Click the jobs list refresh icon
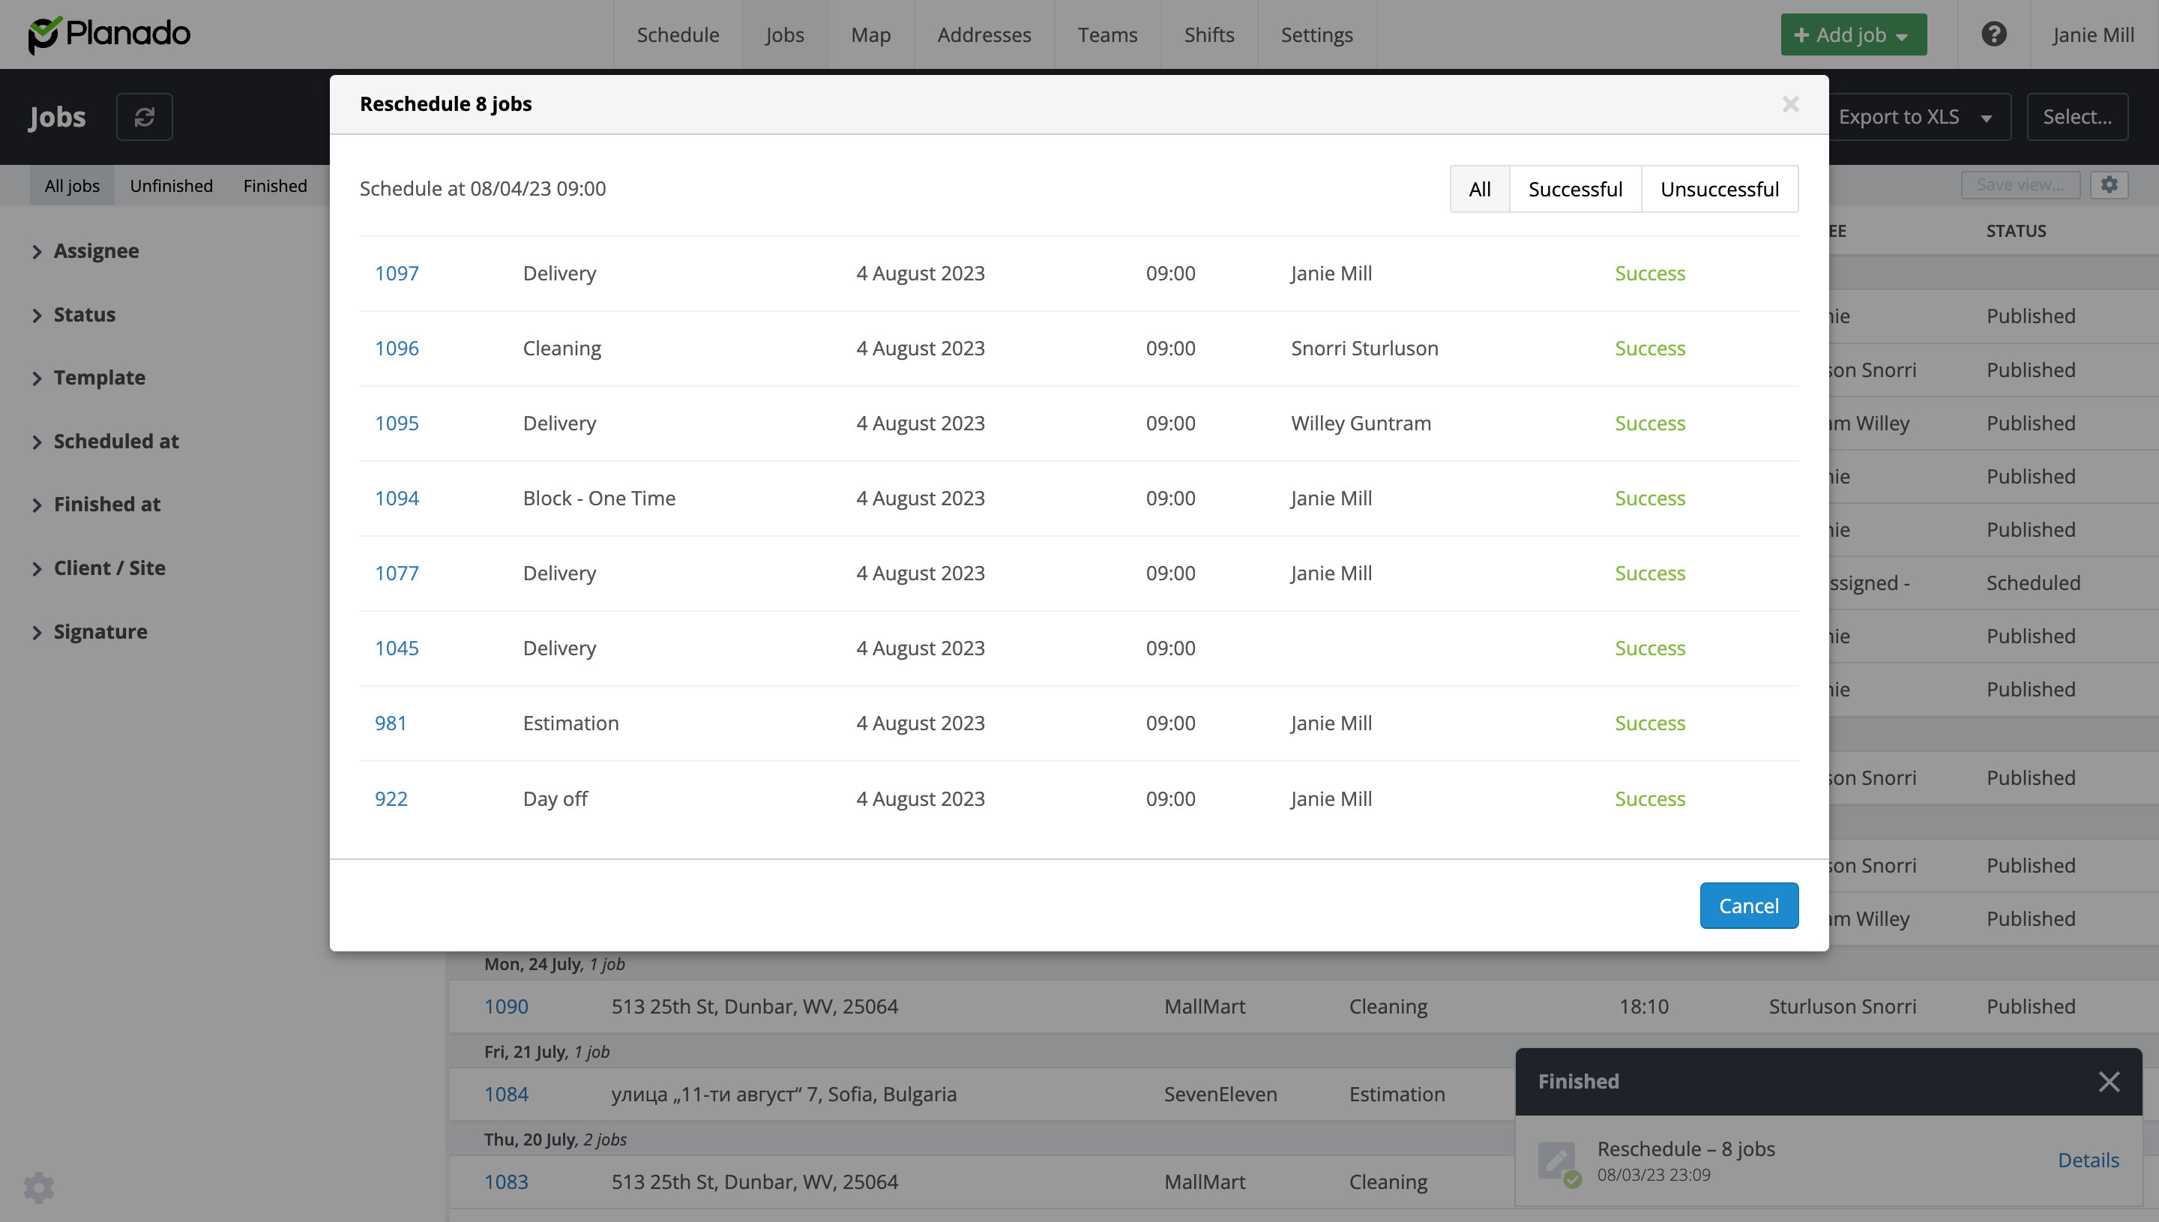Image resolution: width=2159 pixels, height=1222 pixels. 145,117
